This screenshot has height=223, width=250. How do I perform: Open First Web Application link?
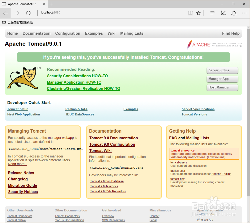tap(23, 114)
